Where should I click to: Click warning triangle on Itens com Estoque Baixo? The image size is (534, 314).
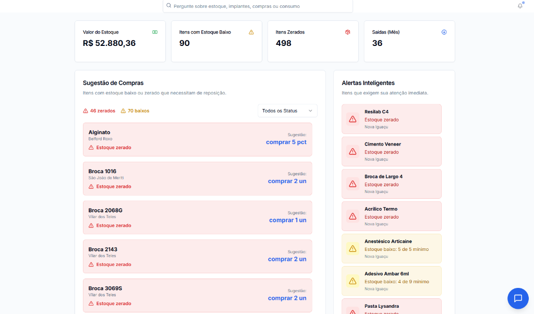[x=251, y=32]
